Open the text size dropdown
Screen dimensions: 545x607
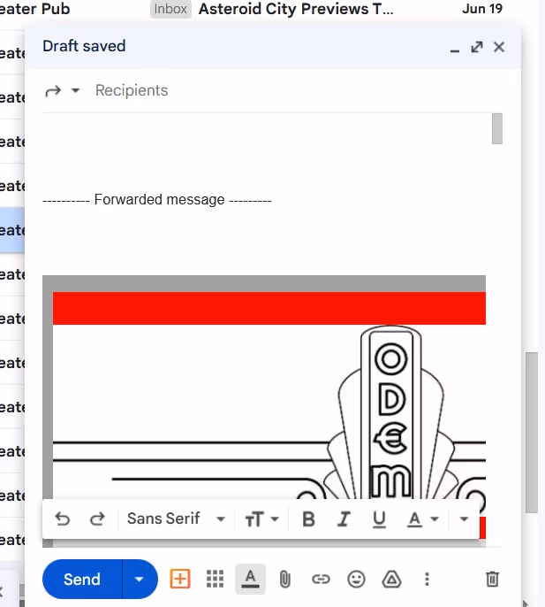(x=261, y=519)
